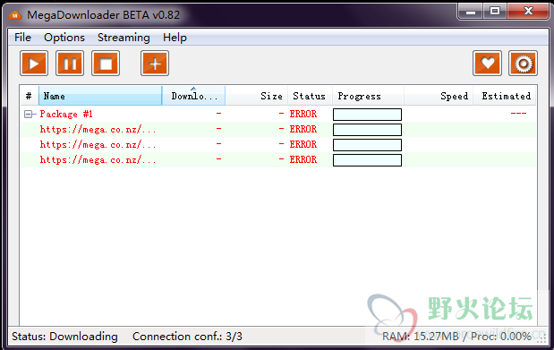
Task: Close the MegaDownloader window
Action: click(x=528, y=12)
